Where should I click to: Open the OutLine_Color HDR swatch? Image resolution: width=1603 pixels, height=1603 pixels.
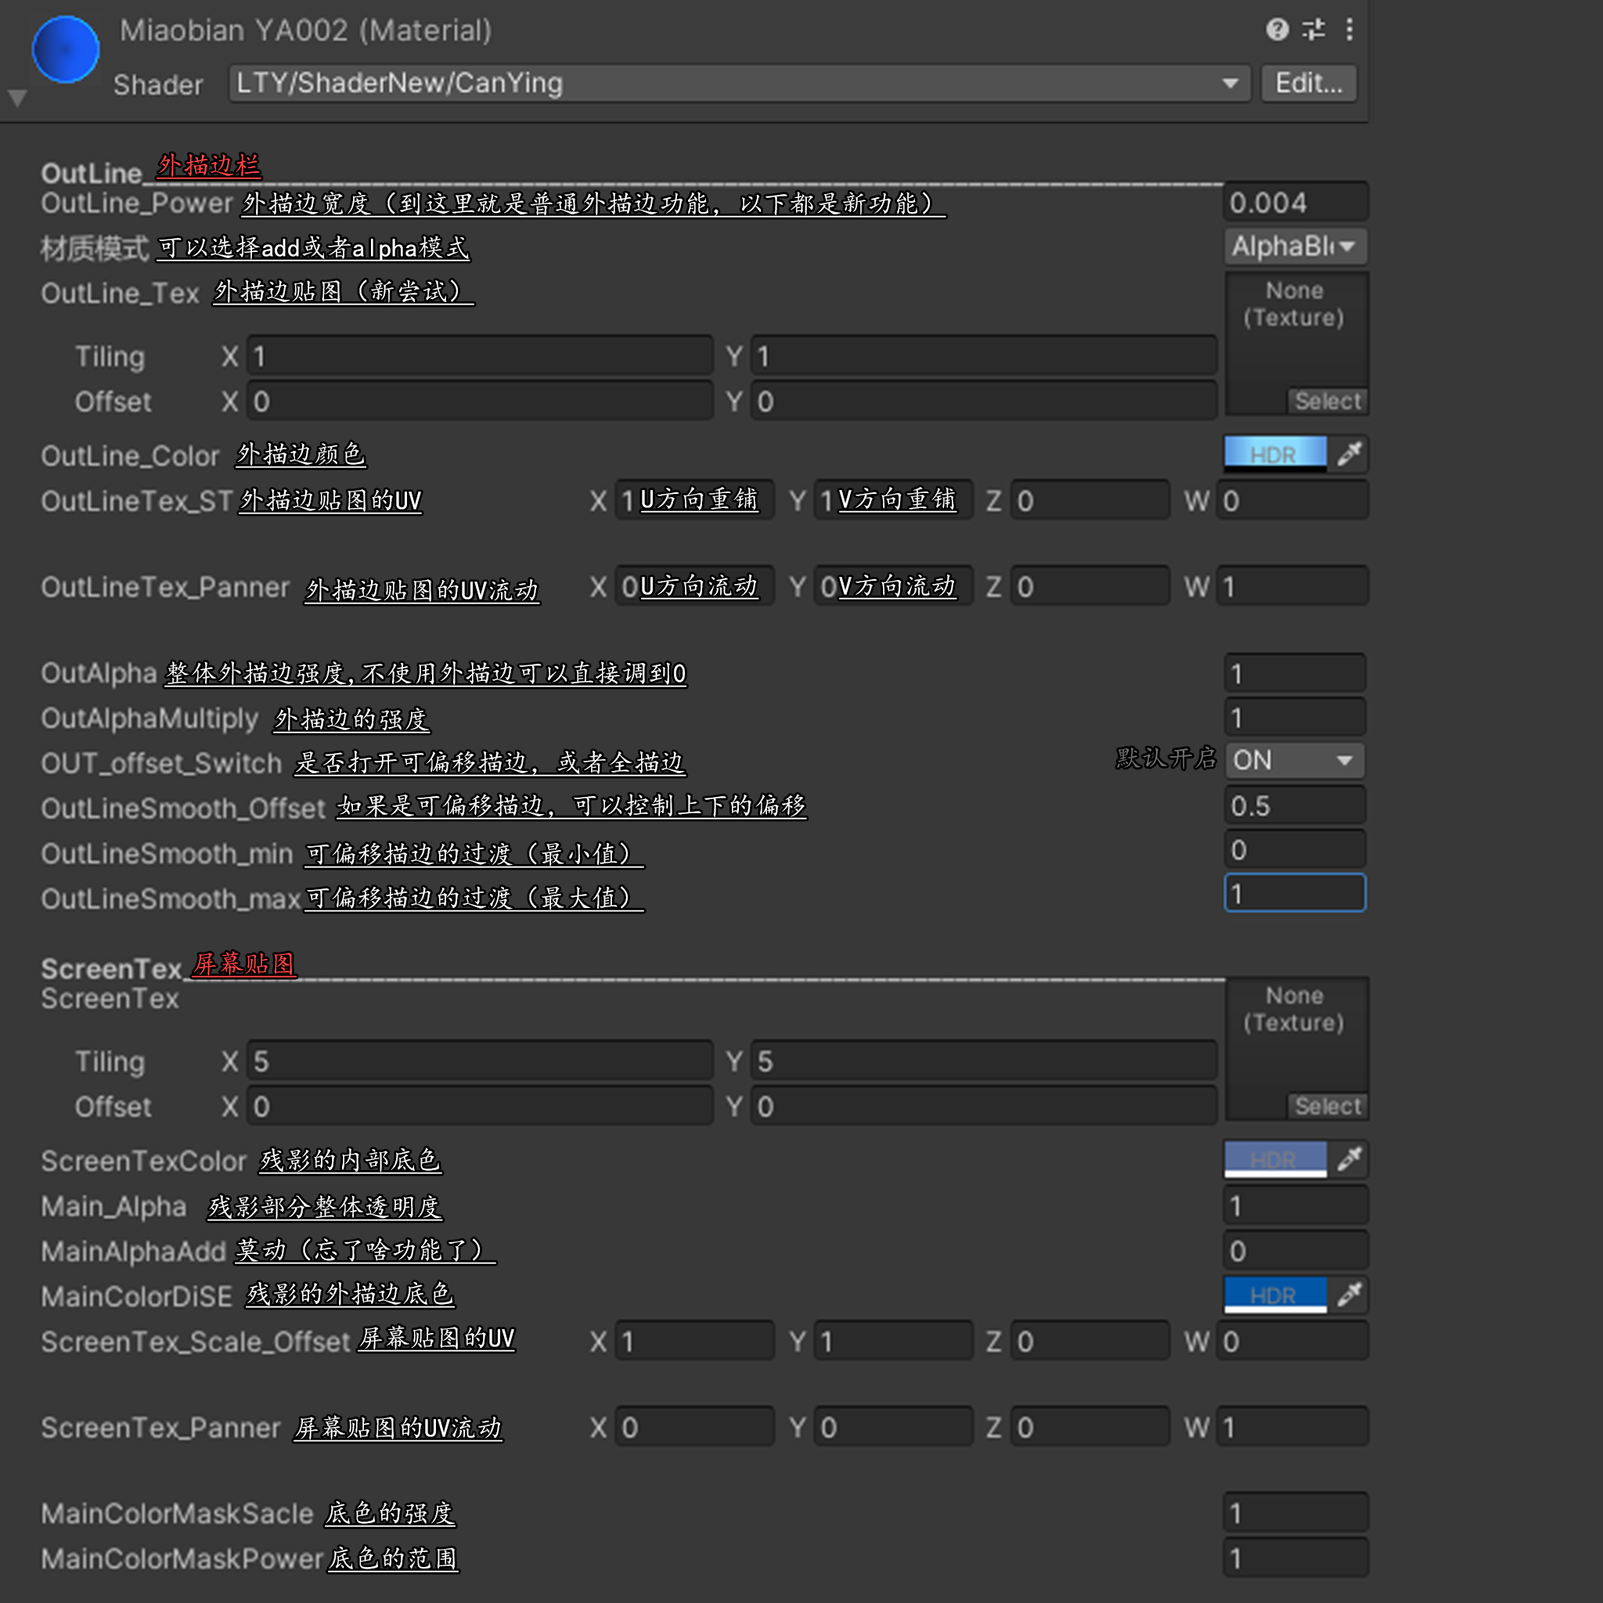1274,454
